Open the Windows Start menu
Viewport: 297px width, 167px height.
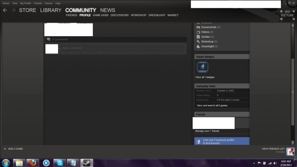click(6, 163)
